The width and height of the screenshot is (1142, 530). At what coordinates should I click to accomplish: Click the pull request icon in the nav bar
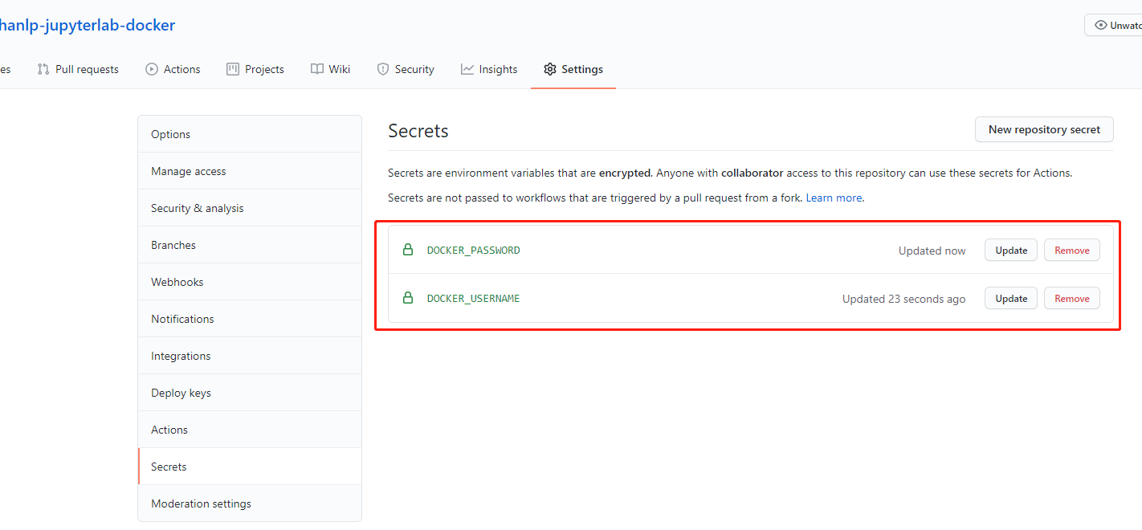coord(43,69)
